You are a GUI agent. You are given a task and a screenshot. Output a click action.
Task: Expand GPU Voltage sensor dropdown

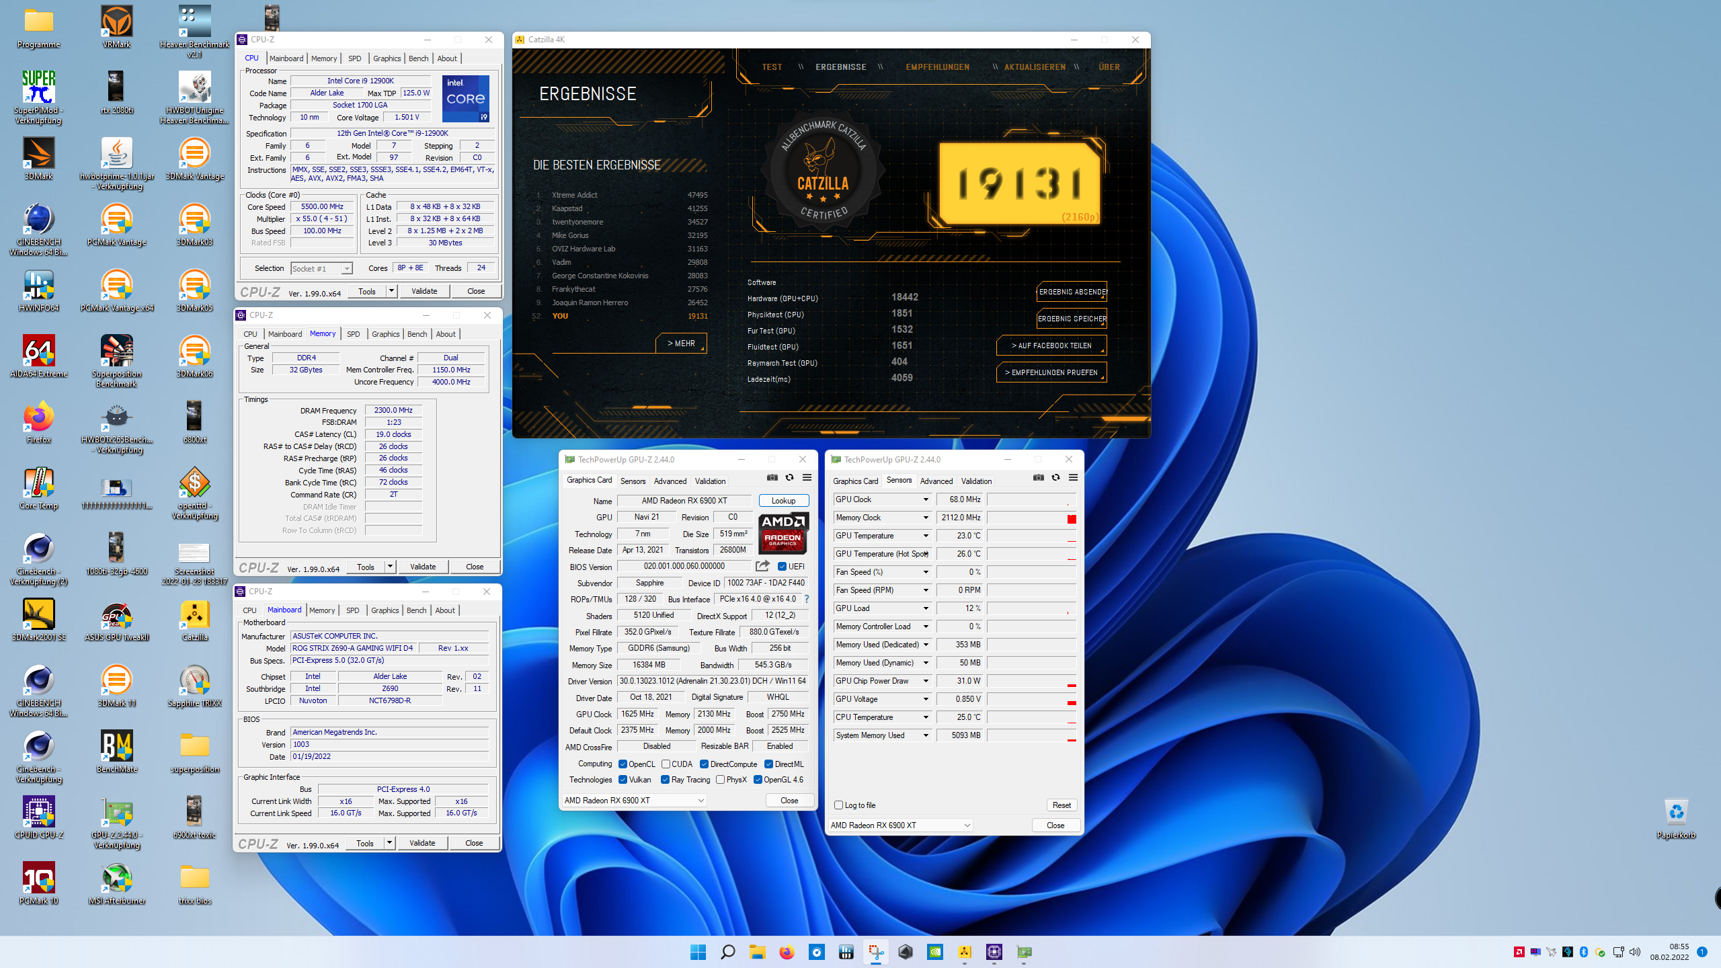point(926,699)
